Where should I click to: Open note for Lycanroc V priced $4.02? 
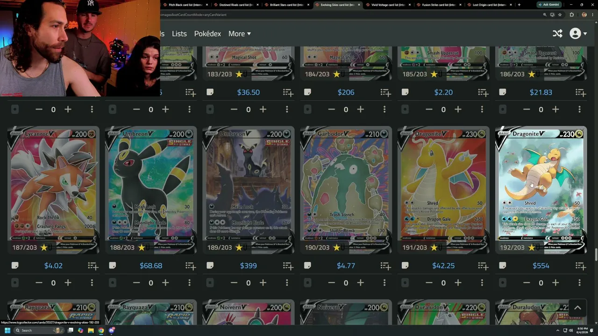[x=15, y=266]
